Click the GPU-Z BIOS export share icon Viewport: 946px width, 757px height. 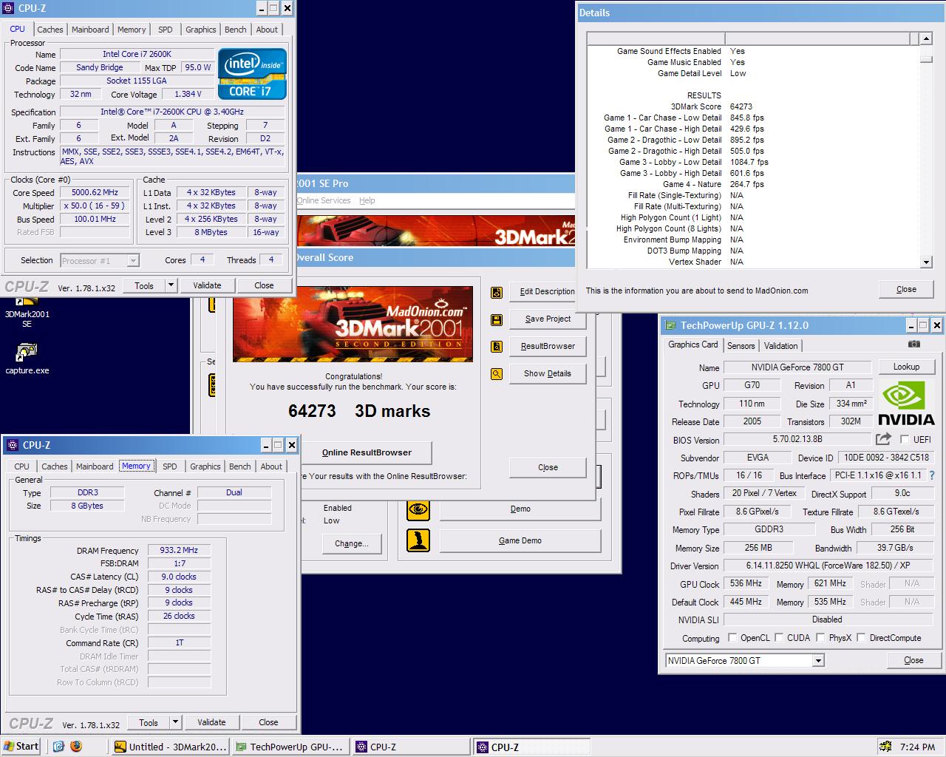pyautogui.click(x=883, y=438)
